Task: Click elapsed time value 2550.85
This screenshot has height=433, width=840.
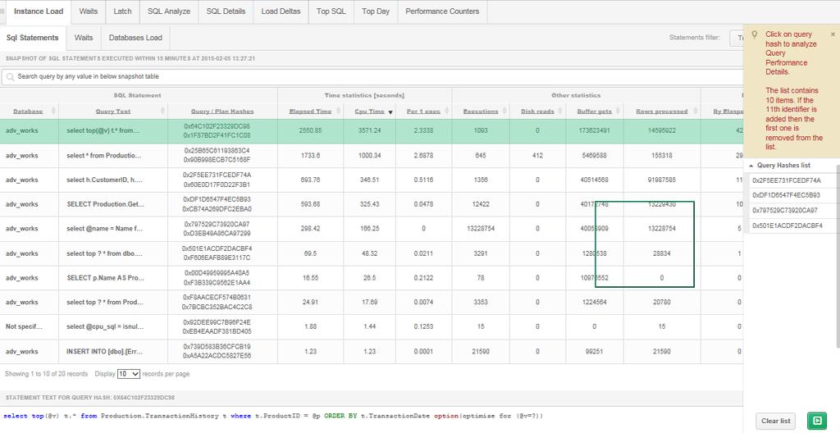Action: (311, 130)
